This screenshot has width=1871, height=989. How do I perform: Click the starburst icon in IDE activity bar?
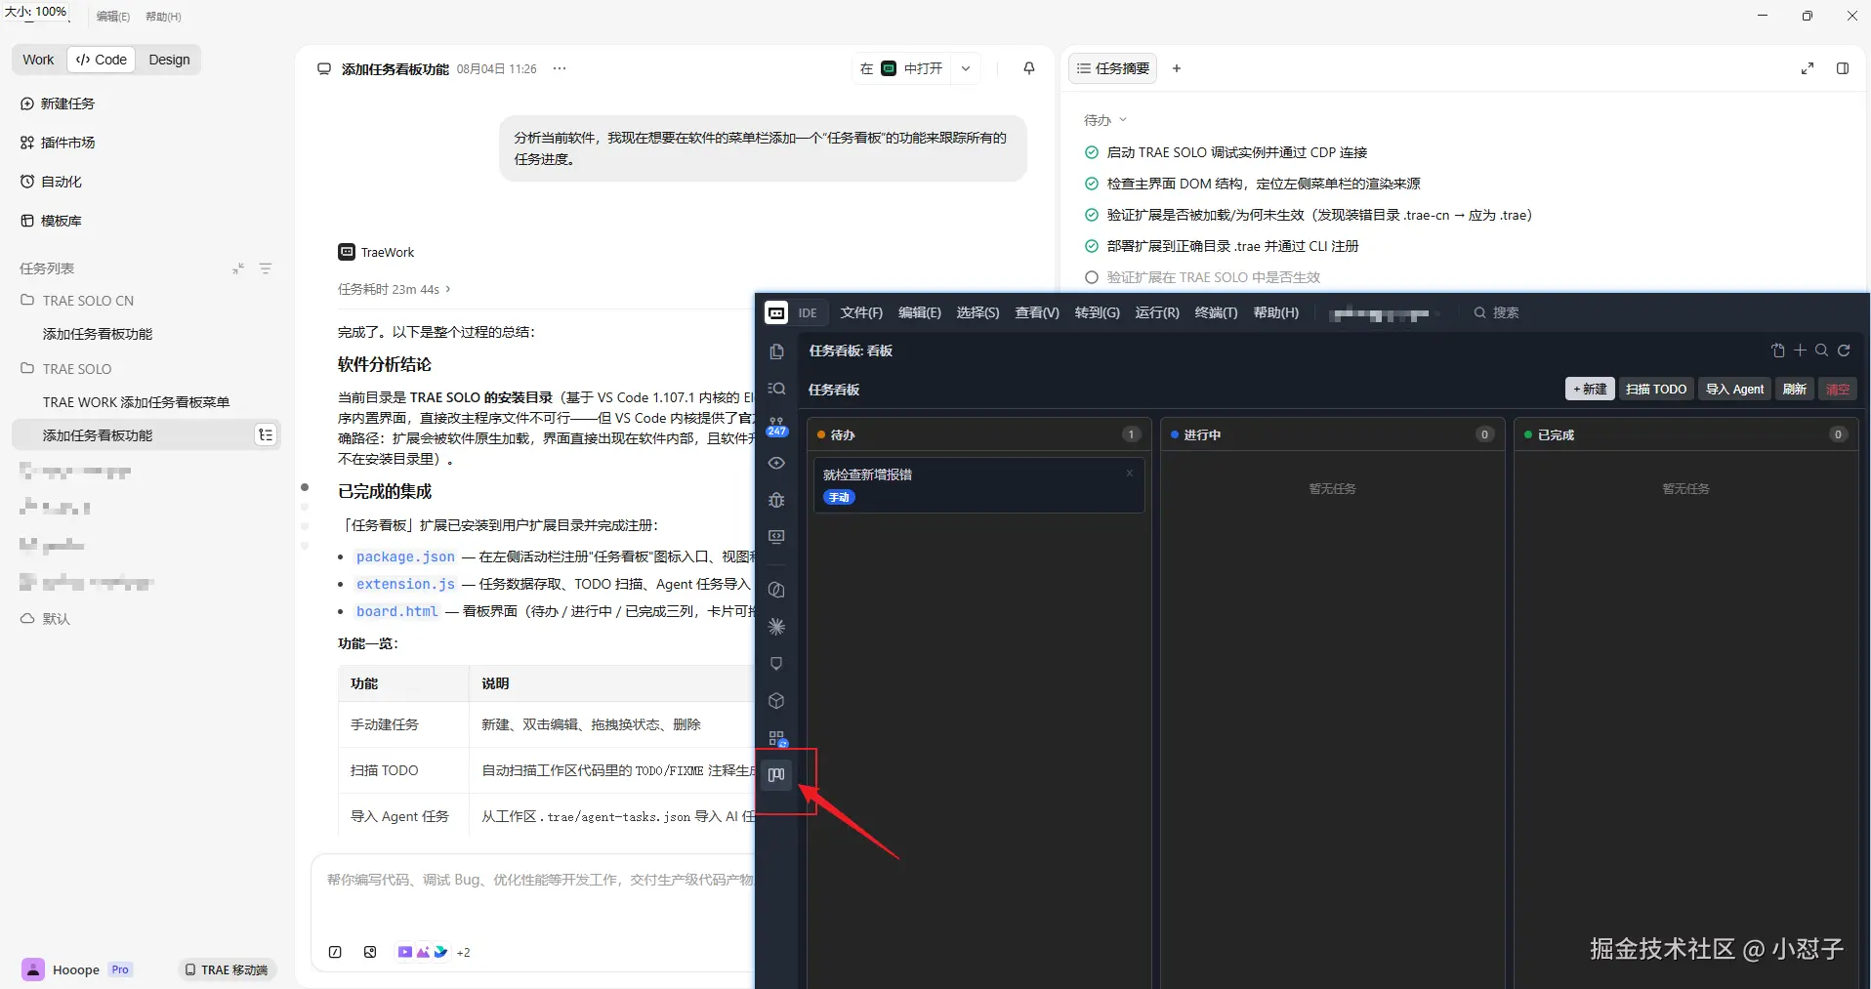tap(776, 627)
